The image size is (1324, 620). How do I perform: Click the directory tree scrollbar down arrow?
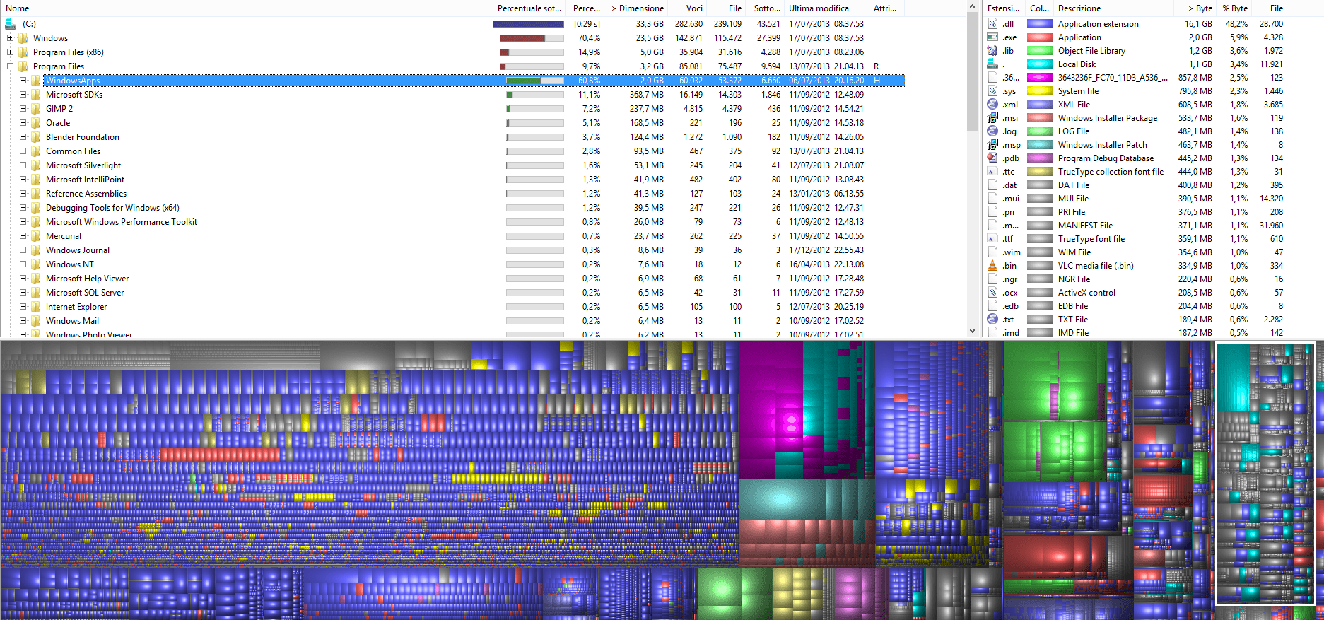tap(972, 331)
